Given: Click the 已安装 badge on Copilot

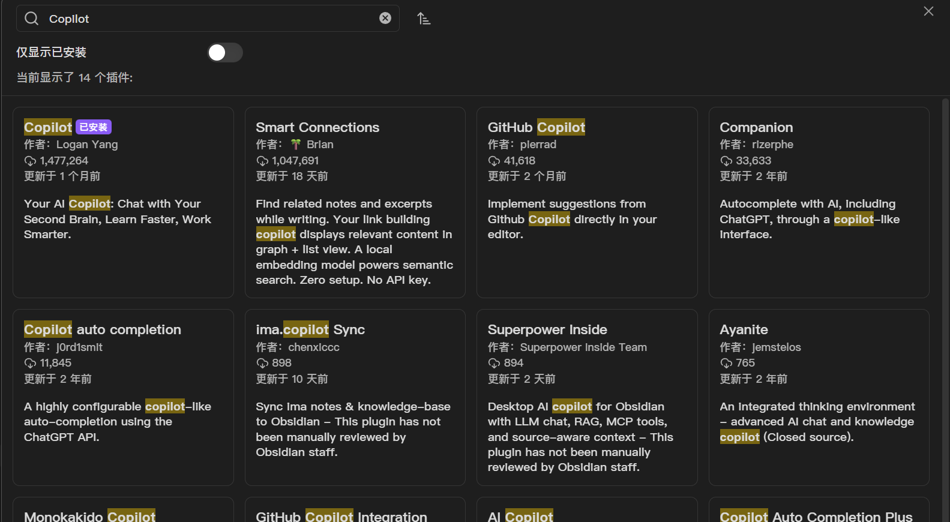Looking at the screenshot, I should click(x=94, y=127).
